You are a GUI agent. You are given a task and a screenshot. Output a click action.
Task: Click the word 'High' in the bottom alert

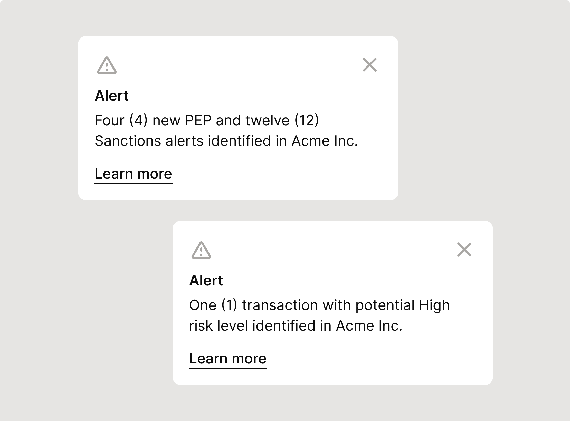coord(434,306)
